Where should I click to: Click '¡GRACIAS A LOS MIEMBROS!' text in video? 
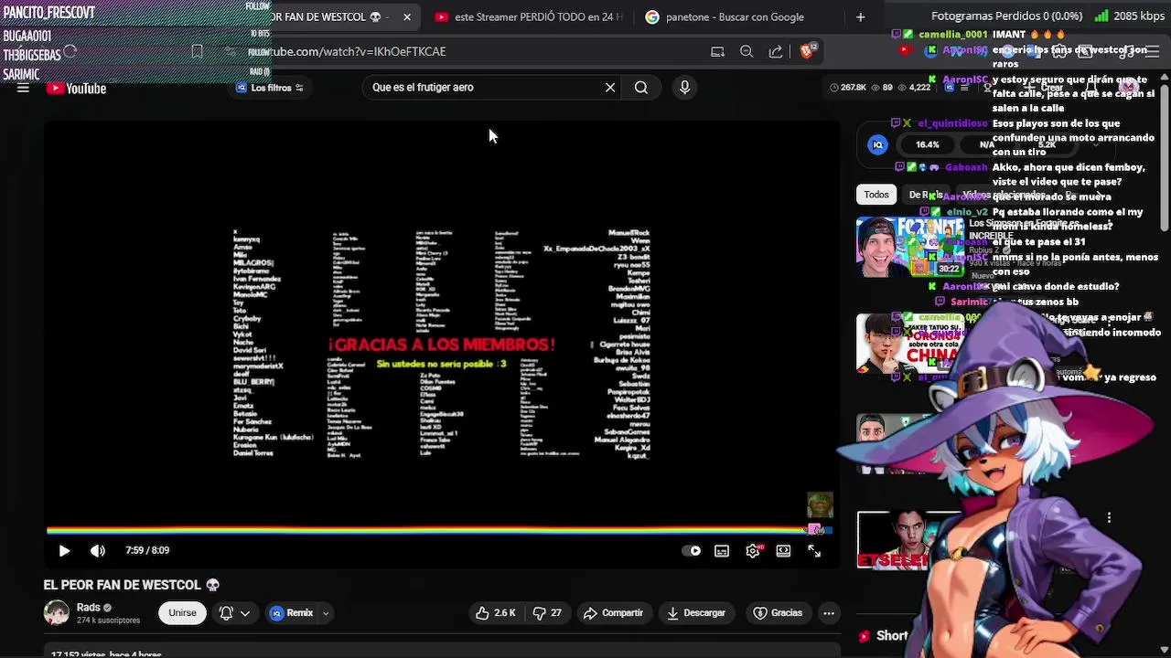[441, 345]
